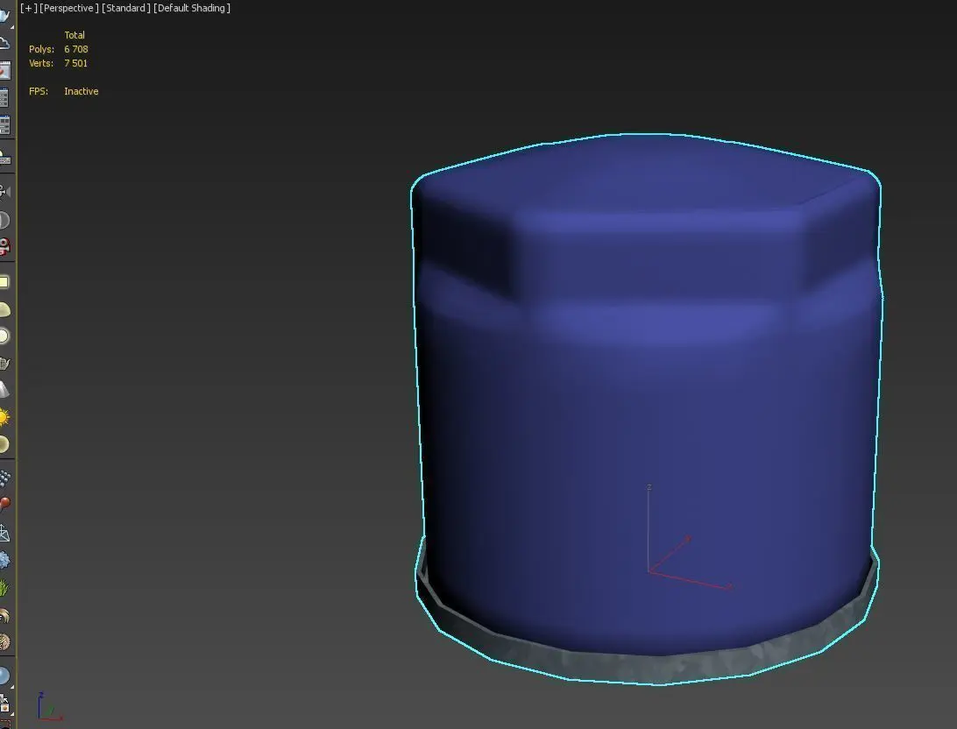
Task: Click the fur ball icon
Action: click(x=5, y=641)
